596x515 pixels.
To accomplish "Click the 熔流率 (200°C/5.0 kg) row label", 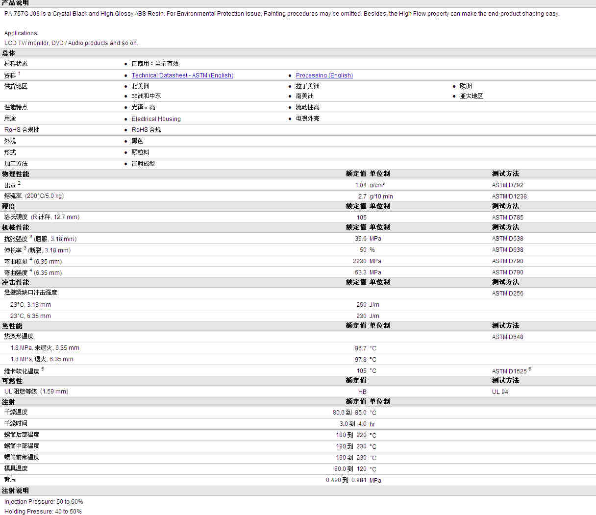I will click(34, 196).
